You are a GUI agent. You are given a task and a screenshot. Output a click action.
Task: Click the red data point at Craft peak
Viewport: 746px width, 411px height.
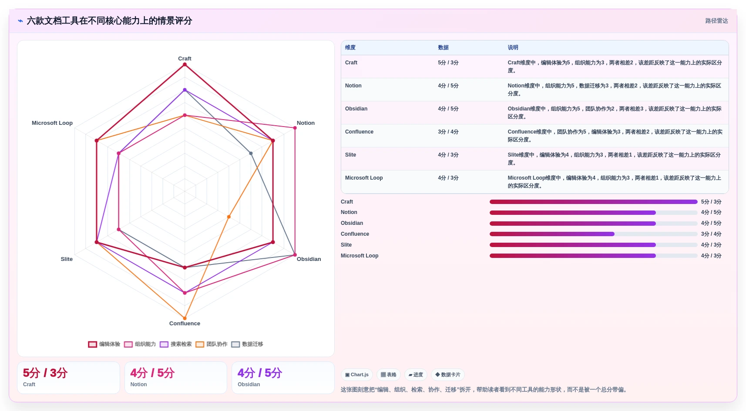pos(185,64)
